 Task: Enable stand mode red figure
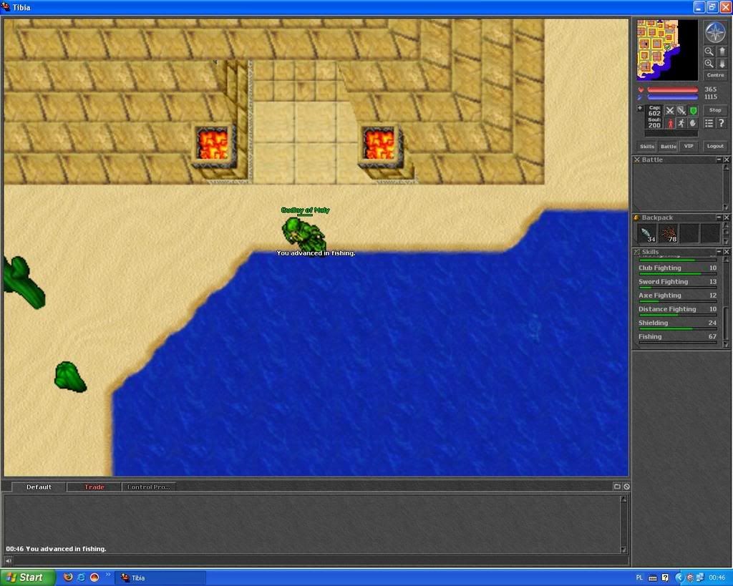(x=670, y=123)
